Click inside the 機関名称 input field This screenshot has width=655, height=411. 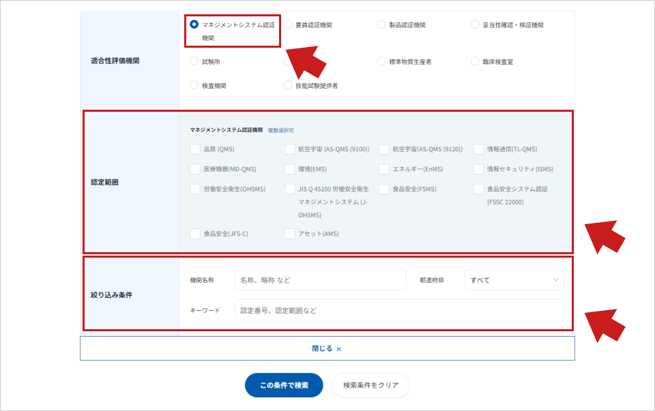(320, 279)
